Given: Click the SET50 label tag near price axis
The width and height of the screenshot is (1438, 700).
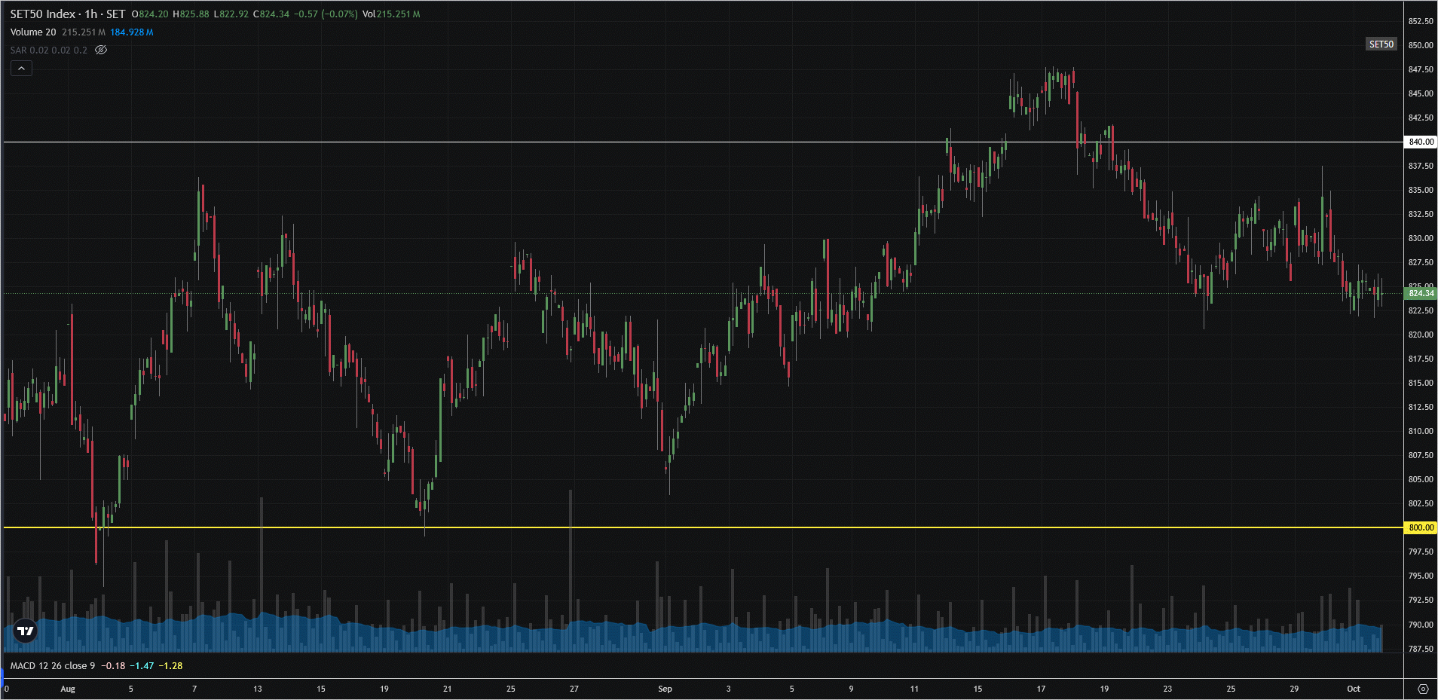Looking at the screenshot, I should [x=1381, y=44].
